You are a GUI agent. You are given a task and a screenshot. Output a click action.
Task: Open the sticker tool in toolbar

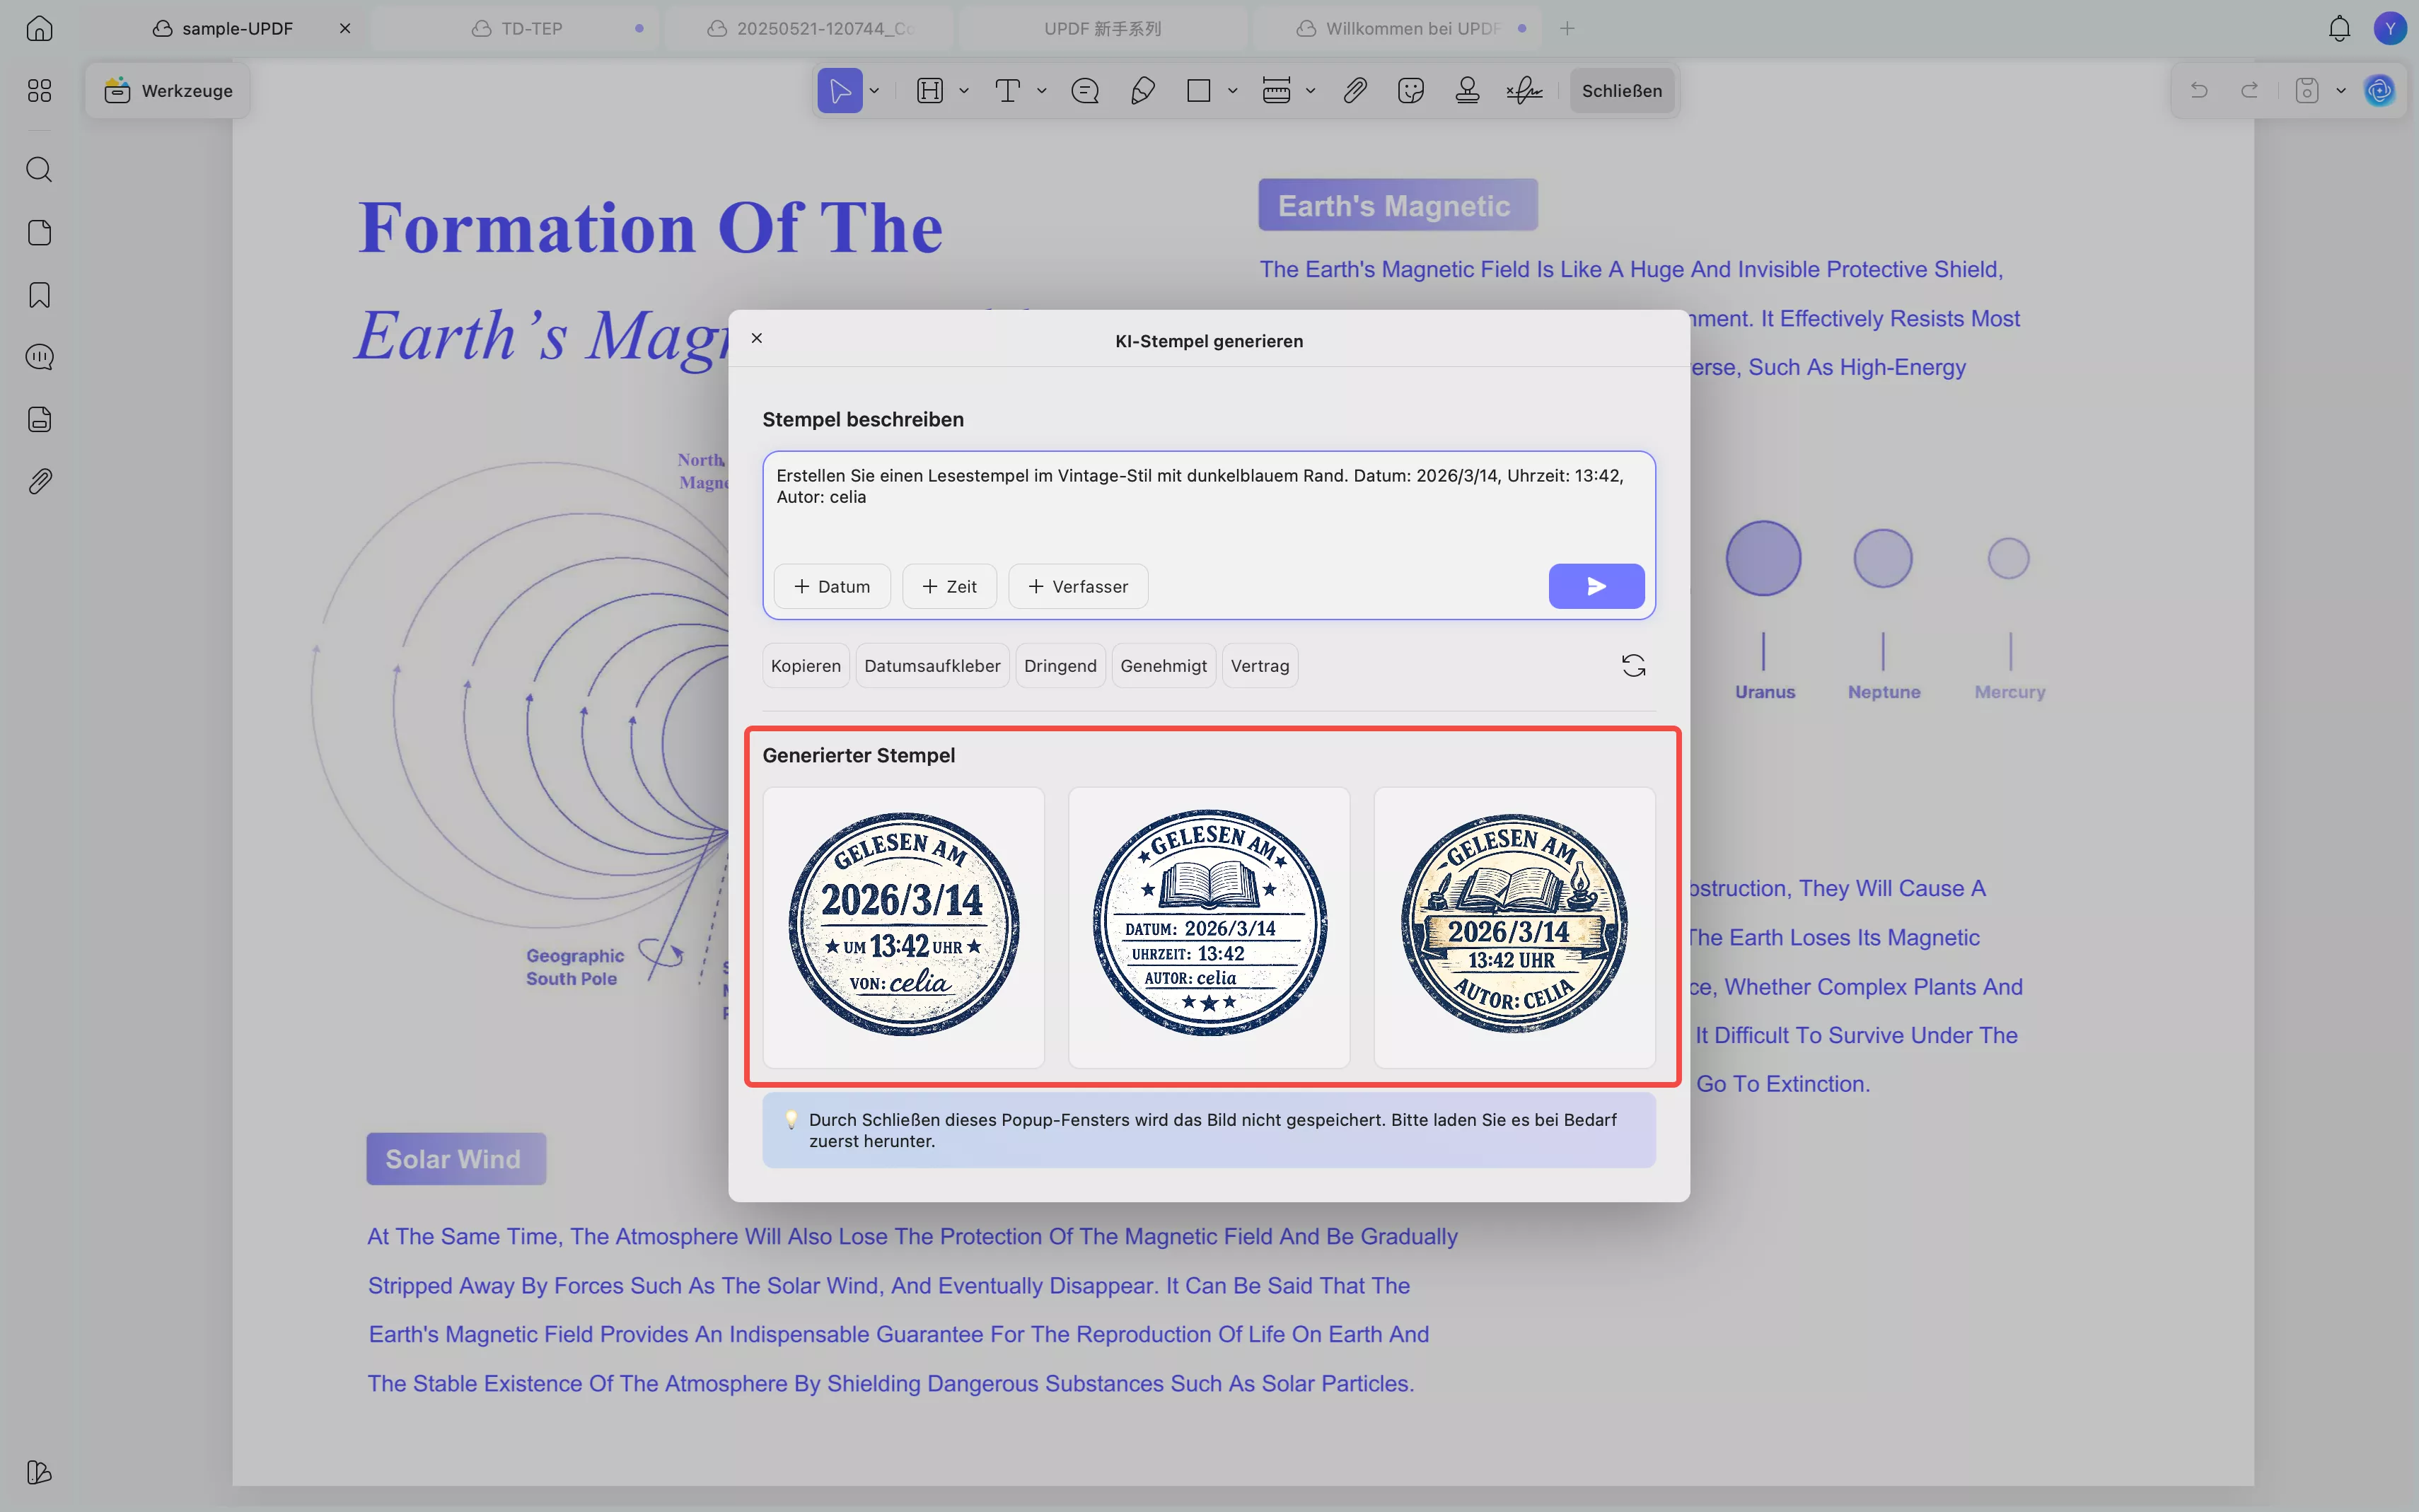(1411, 91)
